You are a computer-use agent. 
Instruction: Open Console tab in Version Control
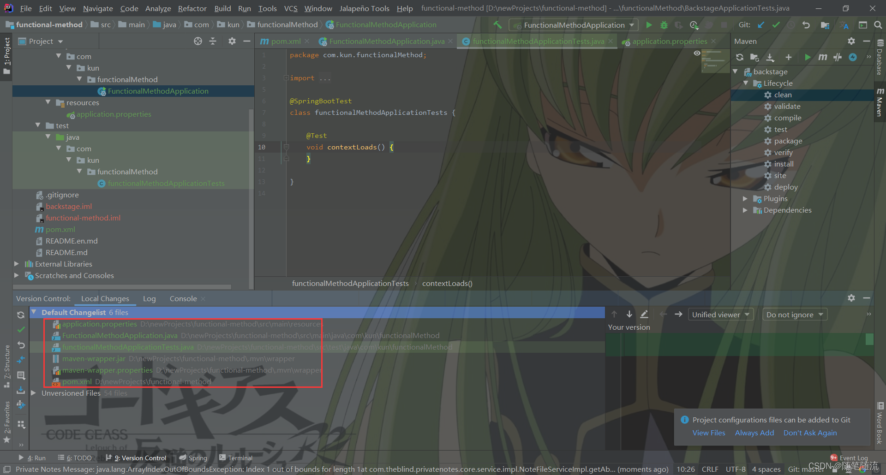183,298
